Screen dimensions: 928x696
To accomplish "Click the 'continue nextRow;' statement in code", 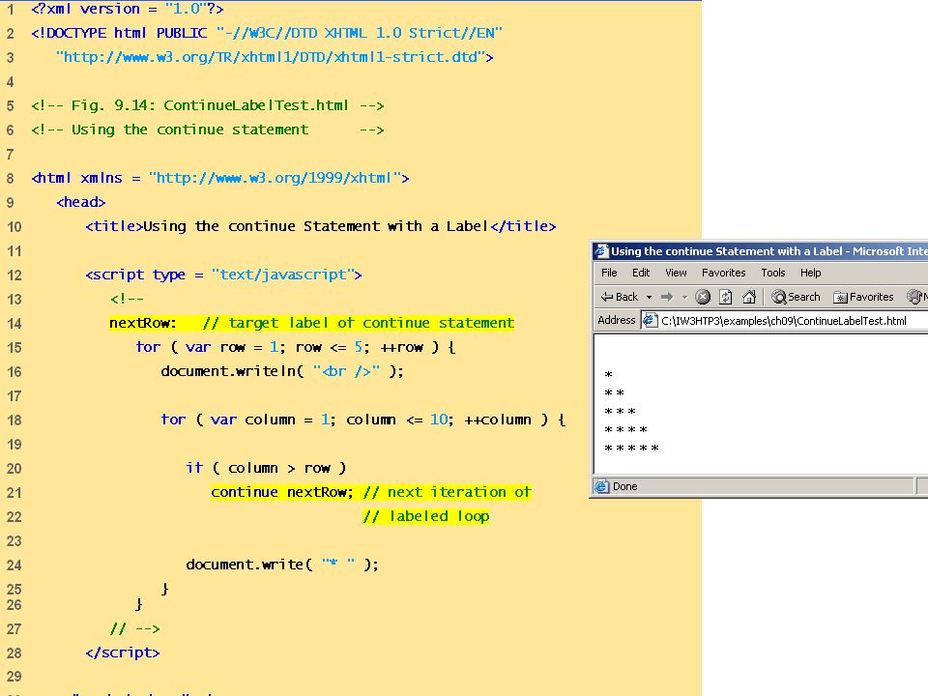I will (x=281, y=492).
